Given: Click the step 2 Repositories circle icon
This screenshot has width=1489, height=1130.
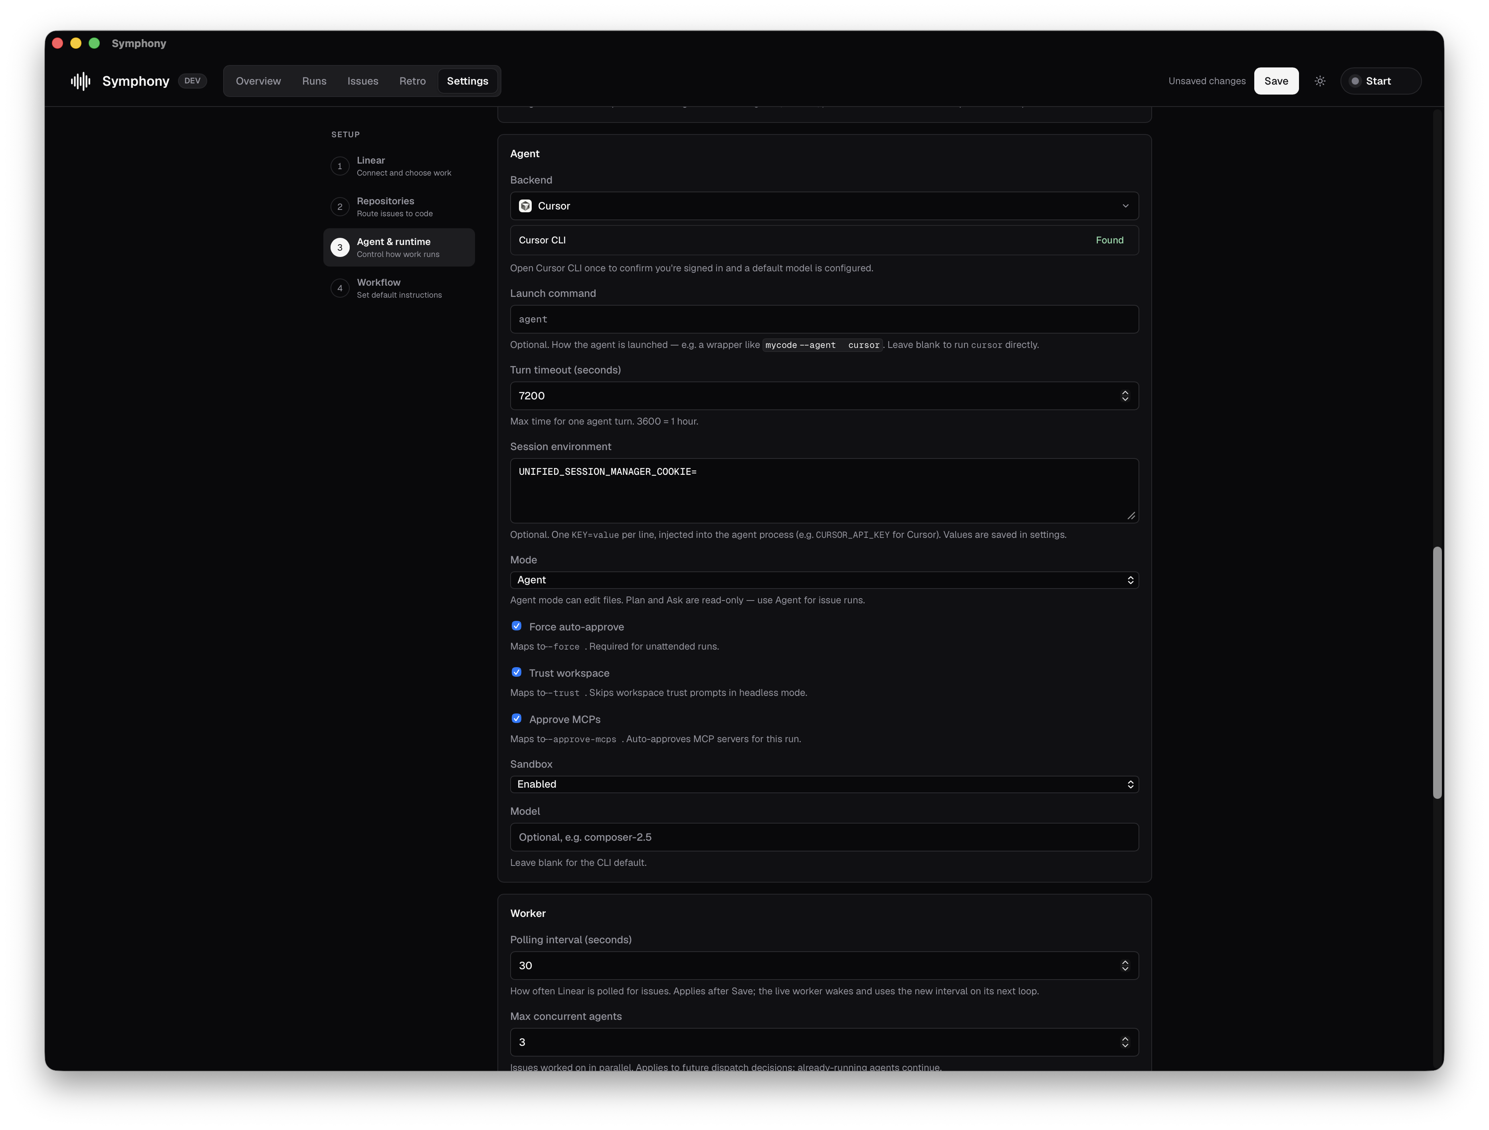Looking at the screenshot, I should point(340,207).
